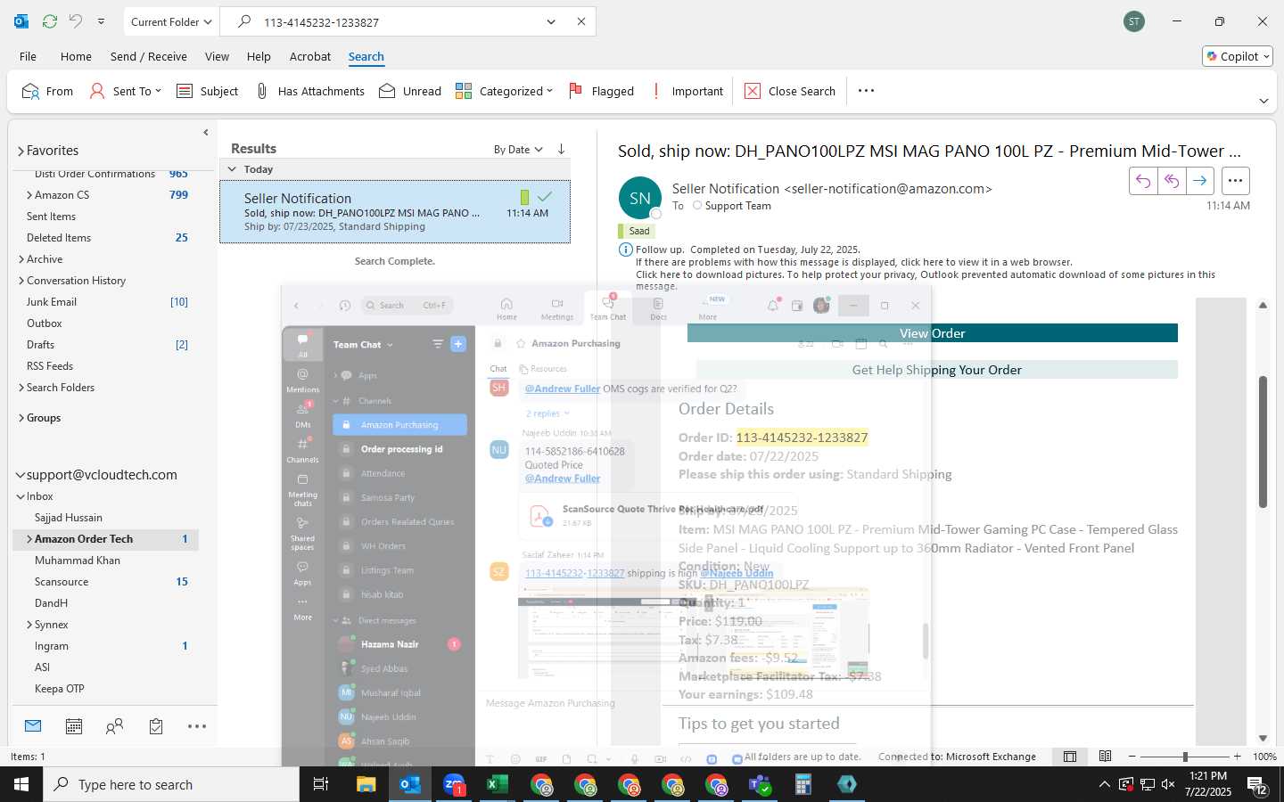Click the Send/Receive All Folders sync icon
This screenshot has height=802, width=1284.
[50, 21]
